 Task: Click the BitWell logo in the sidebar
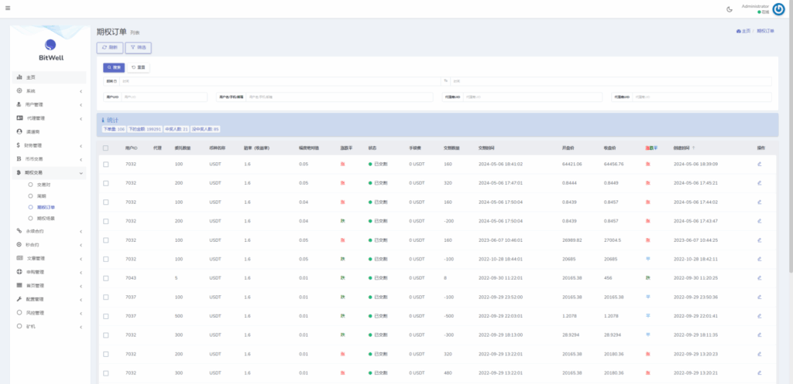tap(50, 46)
